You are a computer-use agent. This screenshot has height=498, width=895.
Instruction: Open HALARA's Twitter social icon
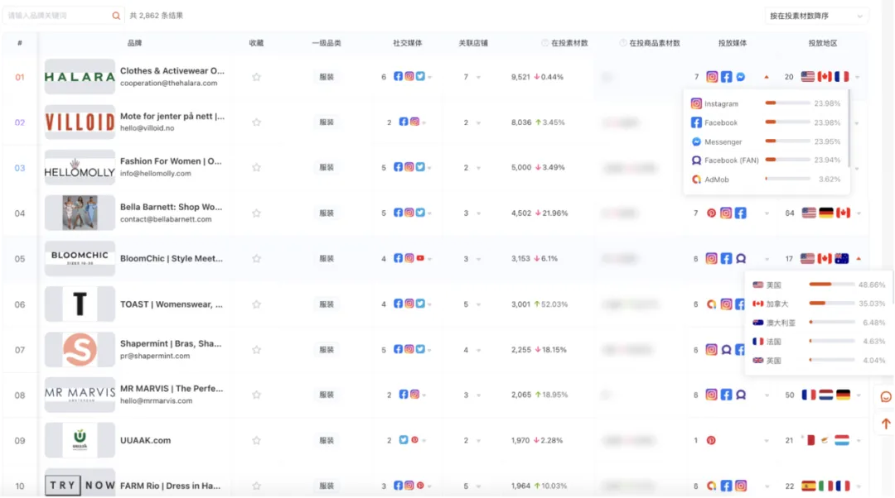(x=420, y=76)
